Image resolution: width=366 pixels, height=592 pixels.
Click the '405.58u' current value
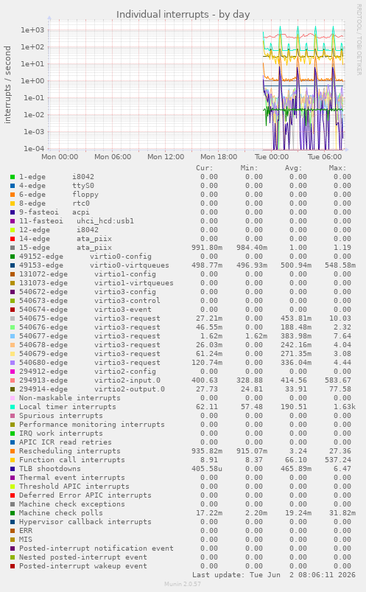point(207,469)
